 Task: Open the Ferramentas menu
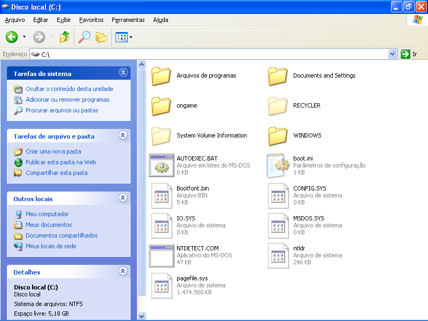click(128, 20)
